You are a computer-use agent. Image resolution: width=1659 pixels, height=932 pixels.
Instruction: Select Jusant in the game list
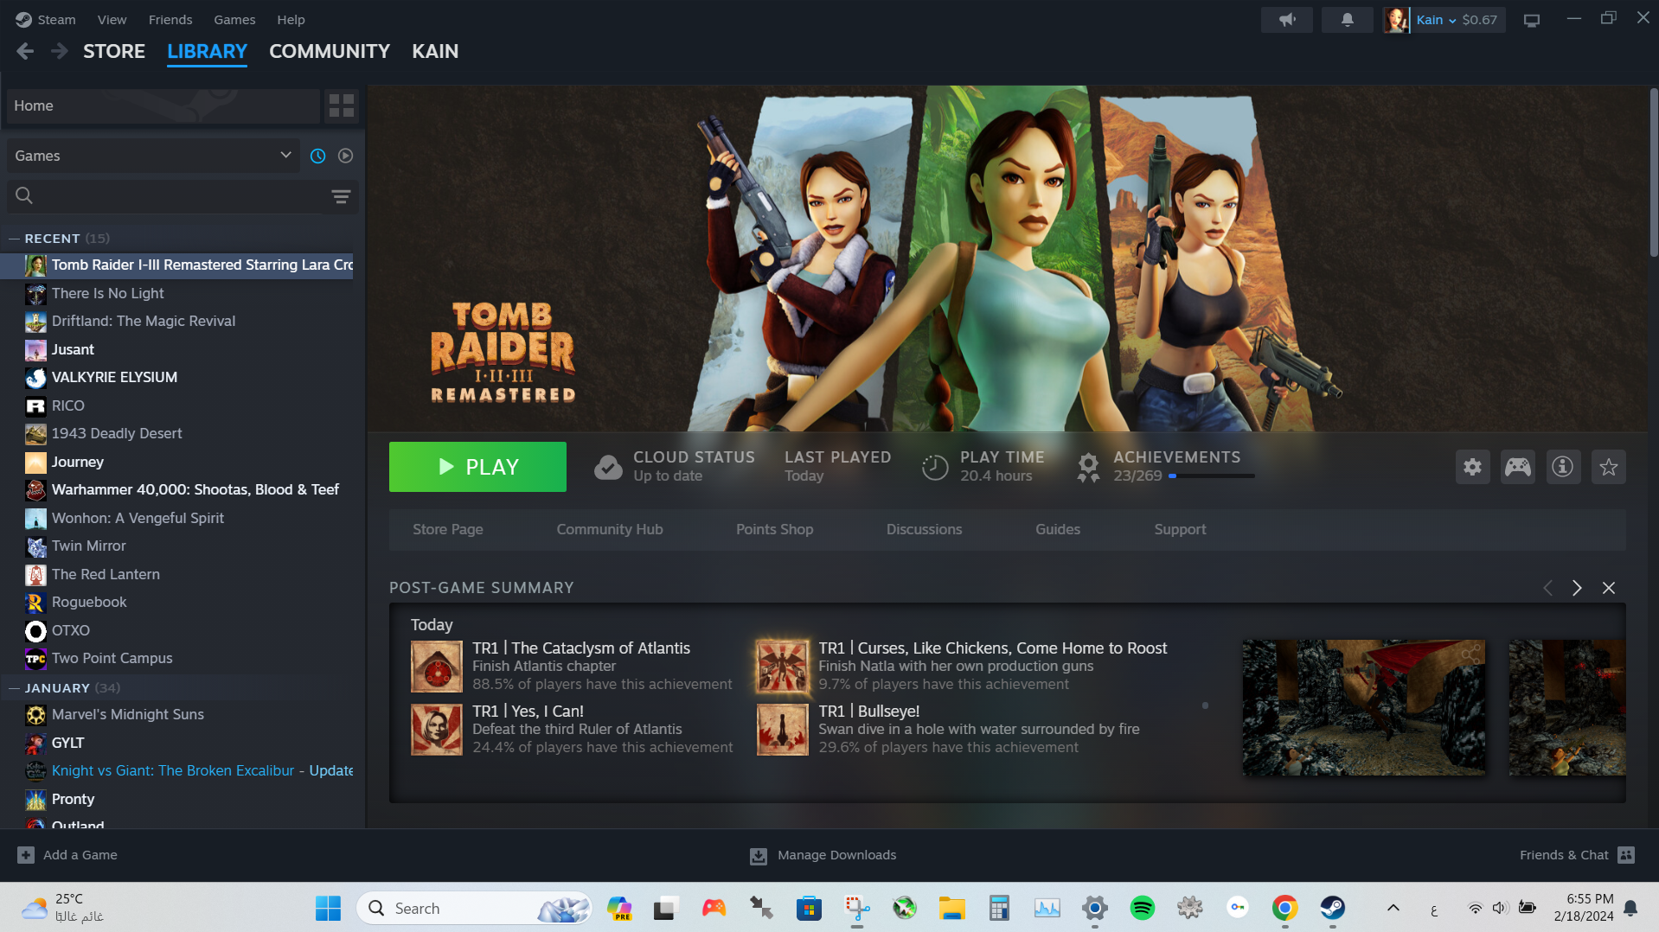73,349
